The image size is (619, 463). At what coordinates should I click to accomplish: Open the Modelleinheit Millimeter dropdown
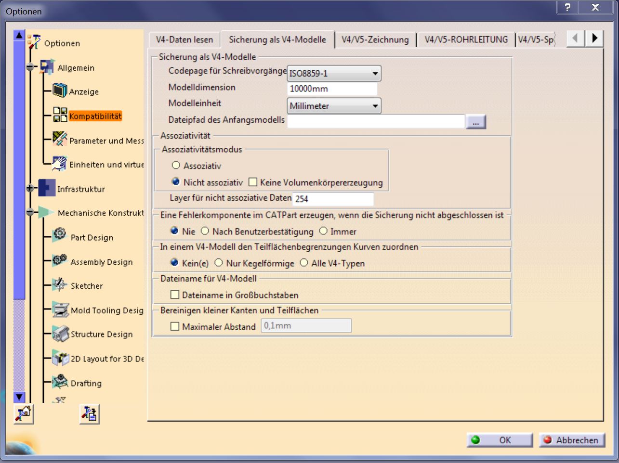[x=334, y=106]
